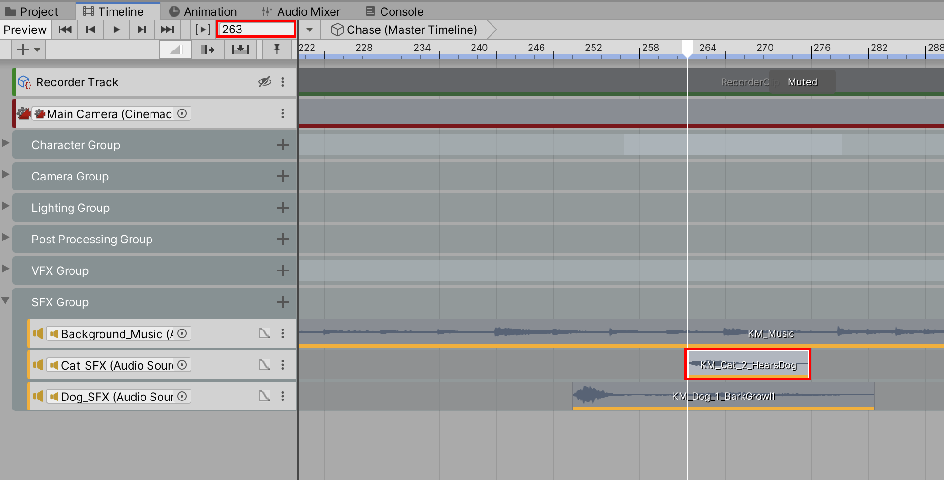Select the Camera Group track header
944x480 pixels.
coord(155,176)
